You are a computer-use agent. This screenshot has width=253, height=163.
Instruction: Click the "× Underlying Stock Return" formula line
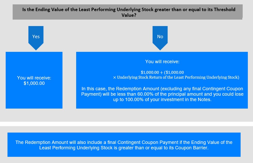pos(176,77)
